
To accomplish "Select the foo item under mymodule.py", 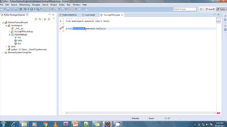I will pos(19,37).
